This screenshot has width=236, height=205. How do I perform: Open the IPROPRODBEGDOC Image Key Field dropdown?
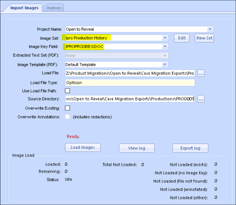pyautogui.click(x=166, y=47)
